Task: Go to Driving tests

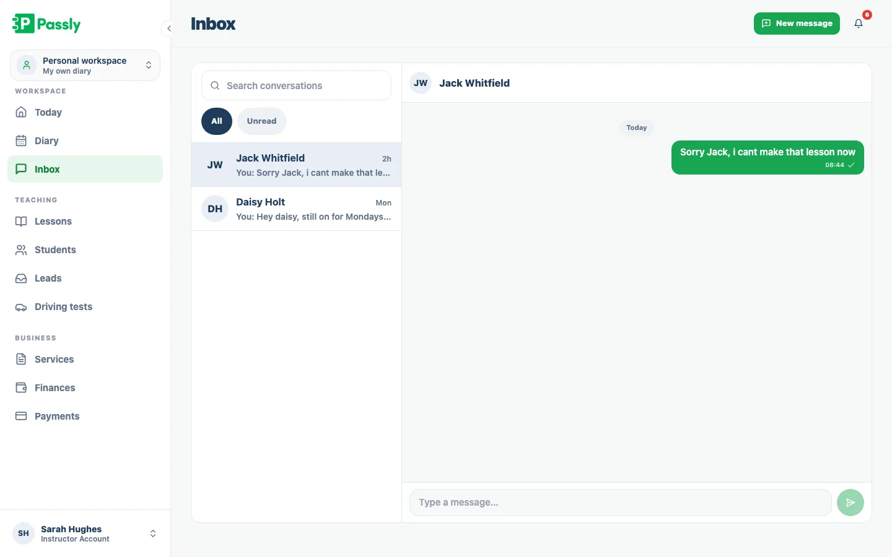Action: coord(85,306)
